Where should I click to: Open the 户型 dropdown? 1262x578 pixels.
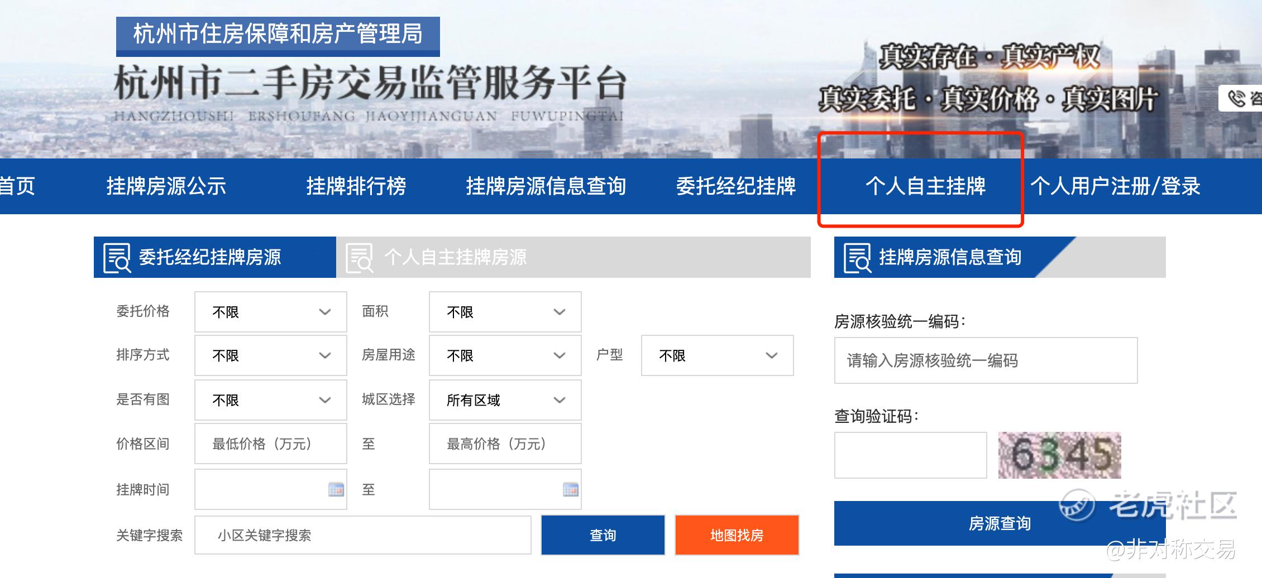pos(718,355)
